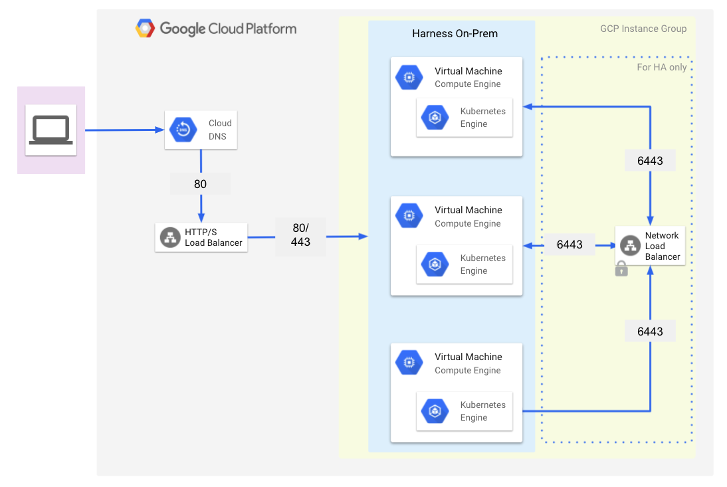Click the Cloud DNS hexagon icon

pyautogui.click(x=183, y=130)
